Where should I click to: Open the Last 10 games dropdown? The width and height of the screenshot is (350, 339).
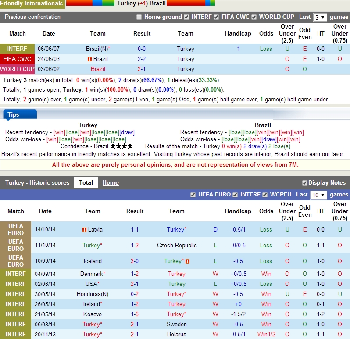(x=318, y=195)
